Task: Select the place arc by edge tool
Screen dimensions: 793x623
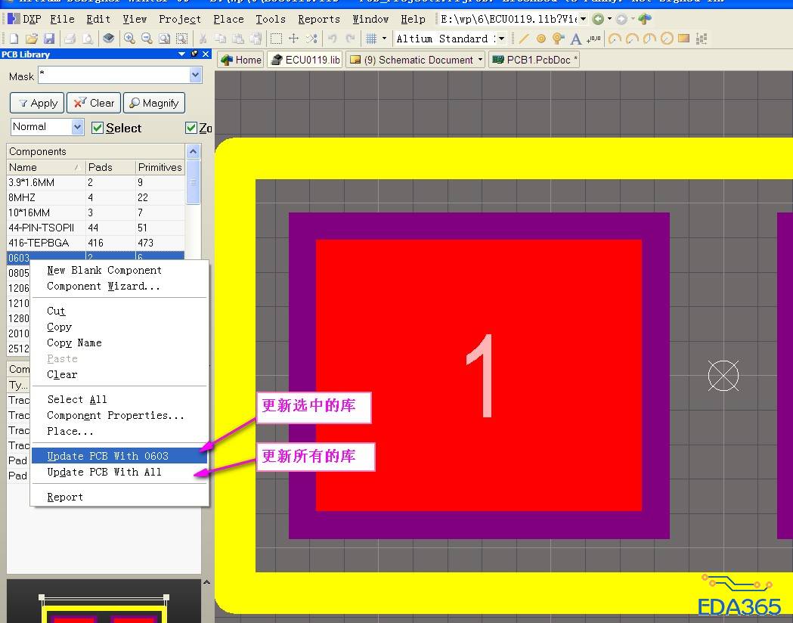Action: coord(632,39)
